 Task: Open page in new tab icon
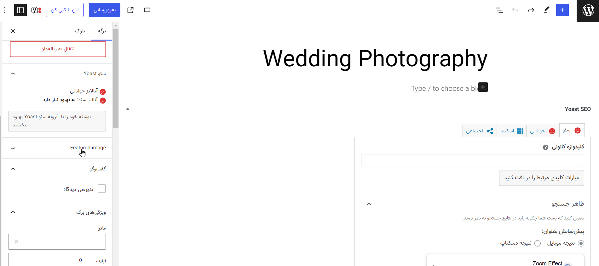(x=130, y=10)
